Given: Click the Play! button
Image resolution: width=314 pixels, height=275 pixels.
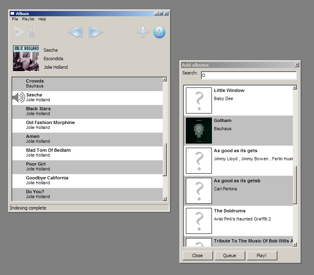Looking at the screenshot, I should (x=262, y=255).
